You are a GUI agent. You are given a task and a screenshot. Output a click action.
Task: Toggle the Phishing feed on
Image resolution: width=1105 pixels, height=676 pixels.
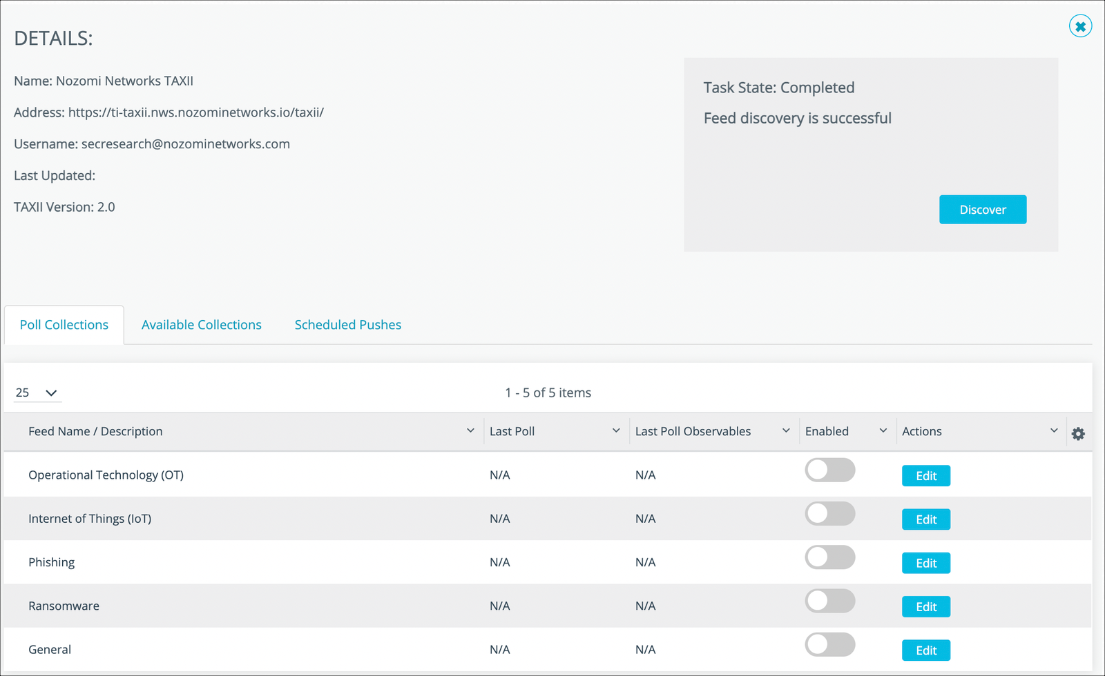pos(830,557)
